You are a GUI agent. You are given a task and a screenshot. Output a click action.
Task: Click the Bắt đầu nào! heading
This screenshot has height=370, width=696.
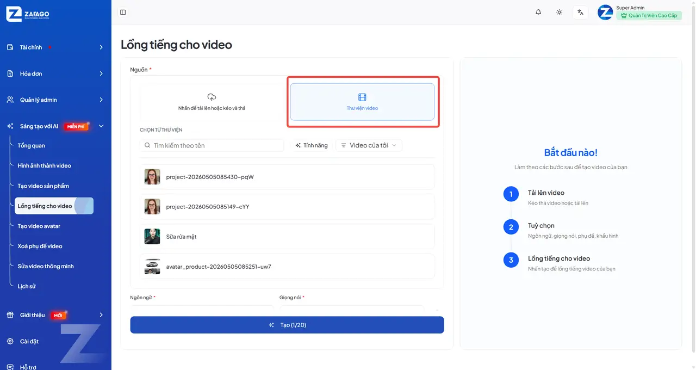571,153
